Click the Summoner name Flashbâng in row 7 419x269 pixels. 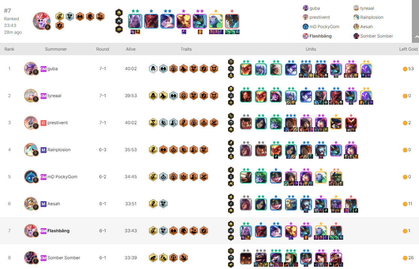tap(58, 231)
